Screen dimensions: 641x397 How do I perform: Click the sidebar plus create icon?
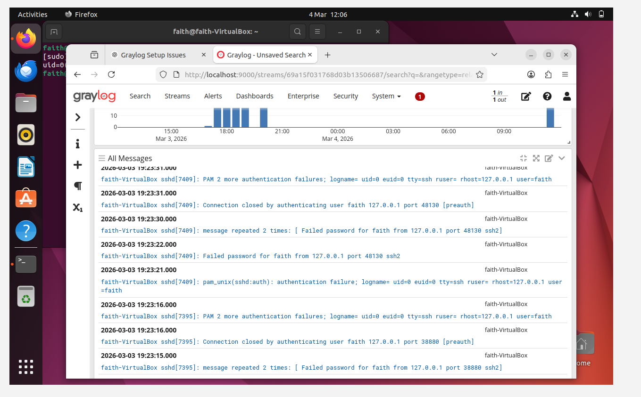click(x=78, y=165)
